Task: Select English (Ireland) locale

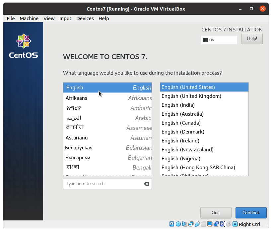Action: click(204, 141)
